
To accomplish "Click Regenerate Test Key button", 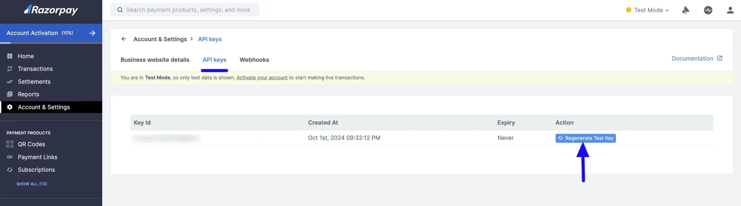I will tap(585, 138).
